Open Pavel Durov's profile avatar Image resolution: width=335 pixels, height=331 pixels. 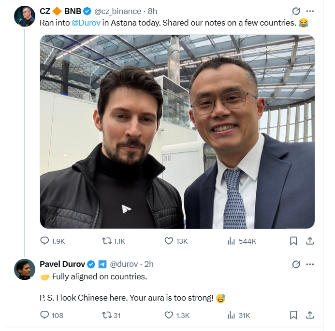pos(25,270)
